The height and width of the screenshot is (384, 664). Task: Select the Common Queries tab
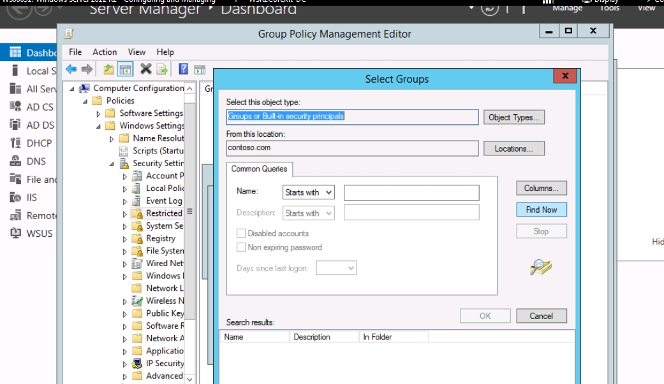coord(259,169)
